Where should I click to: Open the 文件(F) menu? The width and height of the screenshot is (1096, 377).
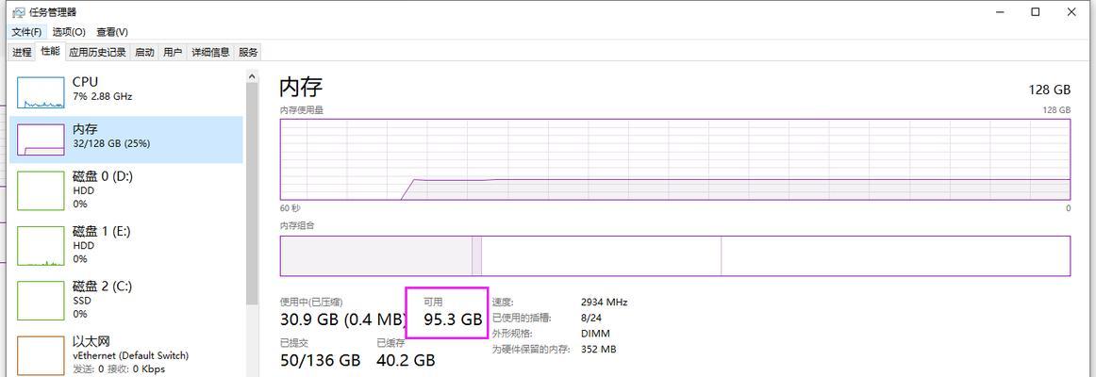click(x=26, y=32)
